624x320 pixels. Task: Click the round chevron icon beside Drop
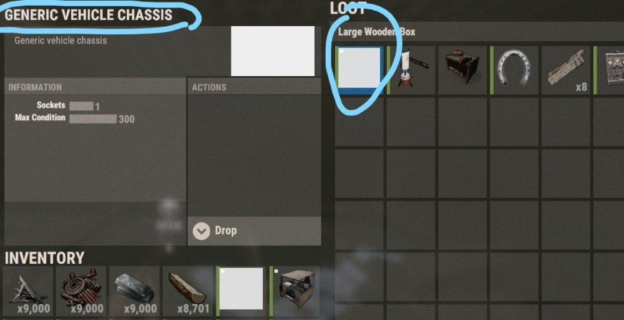point(202,231)
